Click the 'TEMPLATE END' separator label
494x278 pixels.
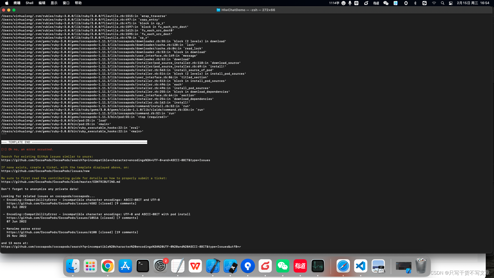click(x=19, y=142)
